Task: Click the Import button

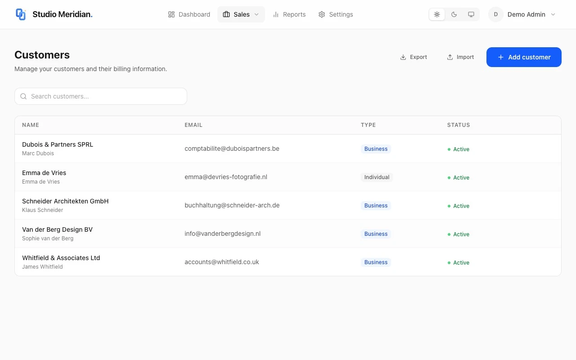Action: [x=460, y=57]
